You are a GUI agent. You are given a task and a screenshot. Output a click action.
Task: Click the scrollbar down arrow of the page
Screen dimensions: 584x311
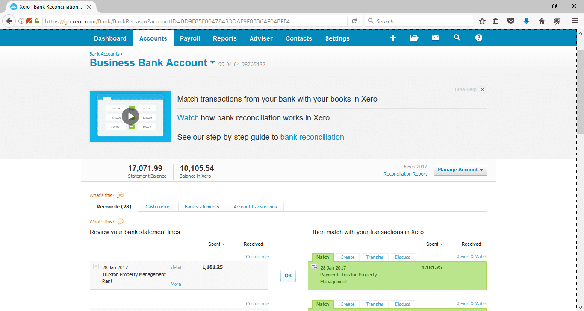point(580,307)
